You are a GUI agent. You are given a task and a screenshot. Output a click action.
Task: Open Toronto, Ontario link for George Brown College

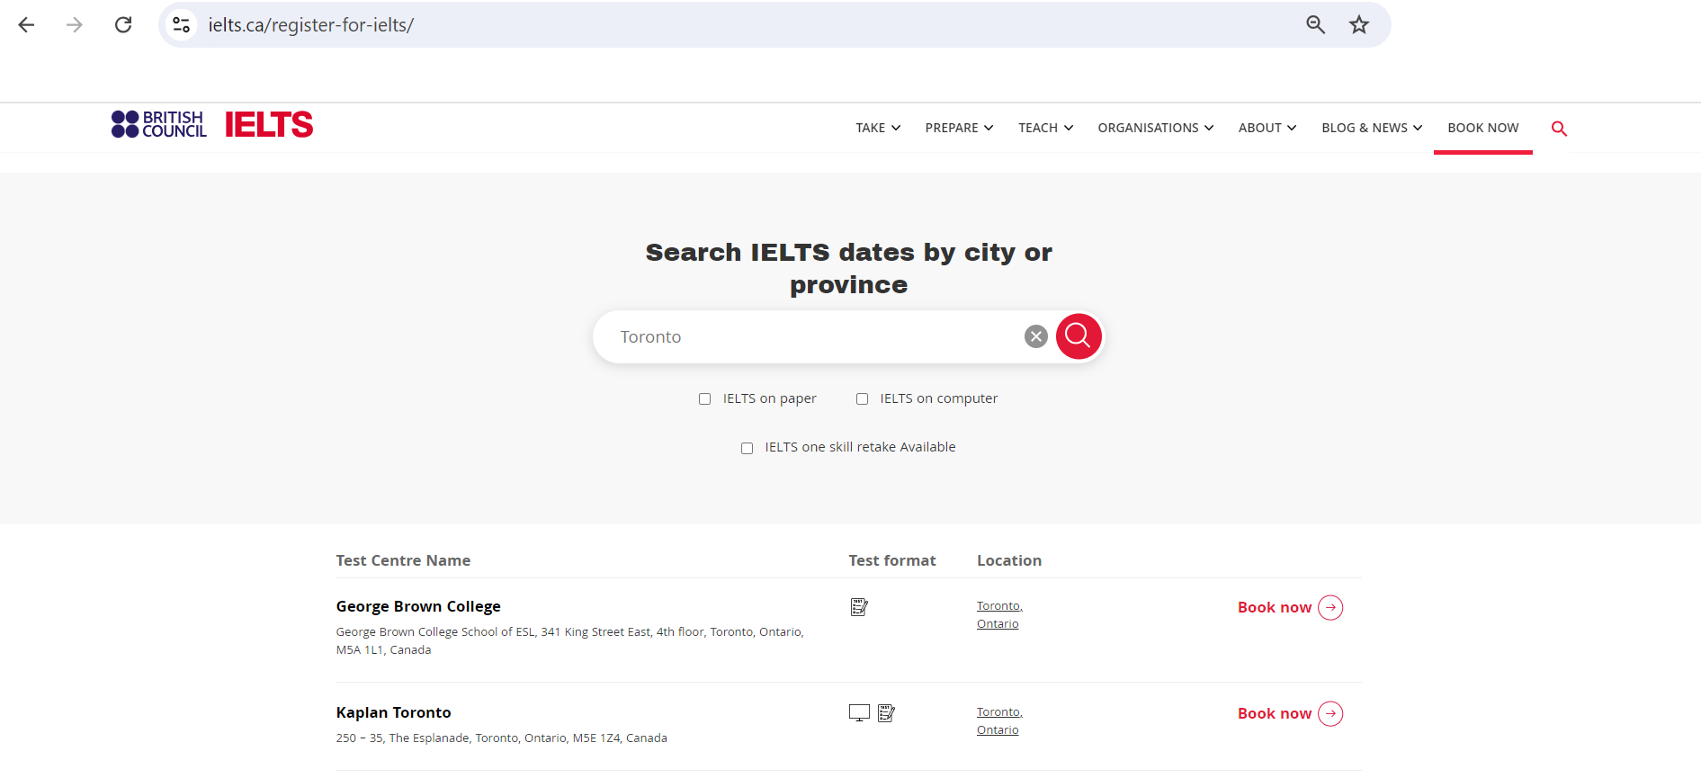(x=999, y=615)
